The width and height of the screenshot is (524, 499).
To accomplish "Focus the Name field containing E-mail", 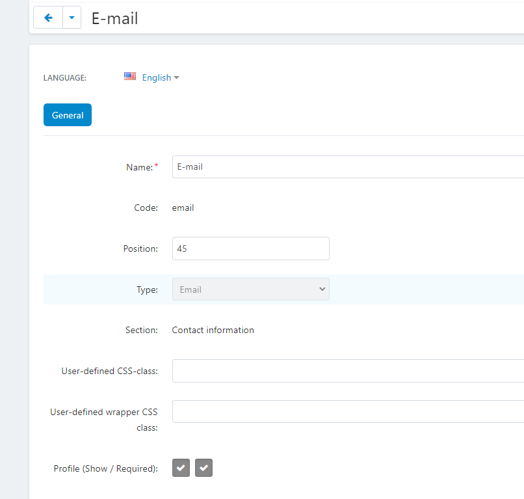I will coord(348,167).
